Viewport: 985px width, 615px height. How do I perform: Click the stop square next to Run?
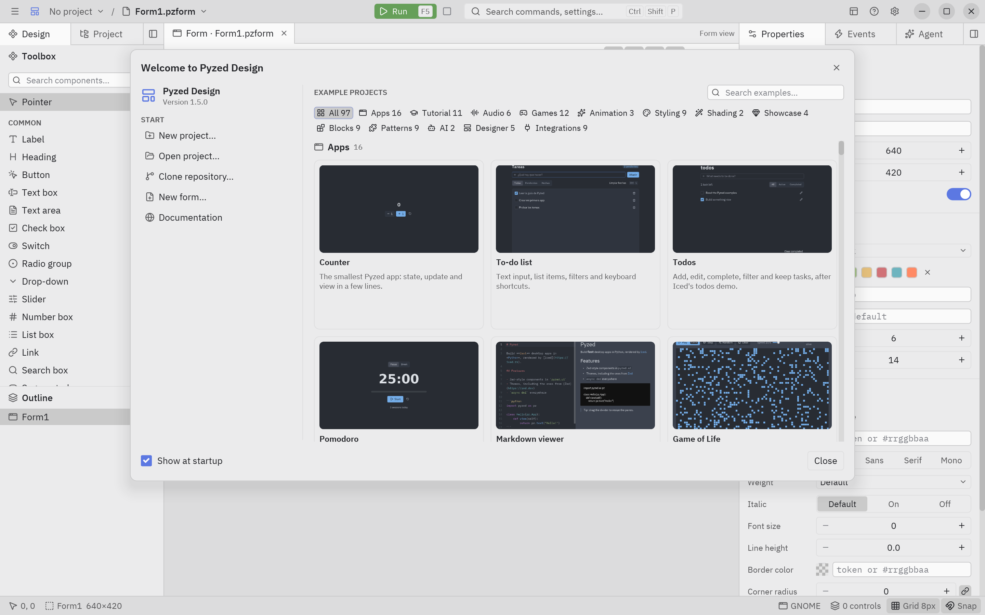[447, 11]
